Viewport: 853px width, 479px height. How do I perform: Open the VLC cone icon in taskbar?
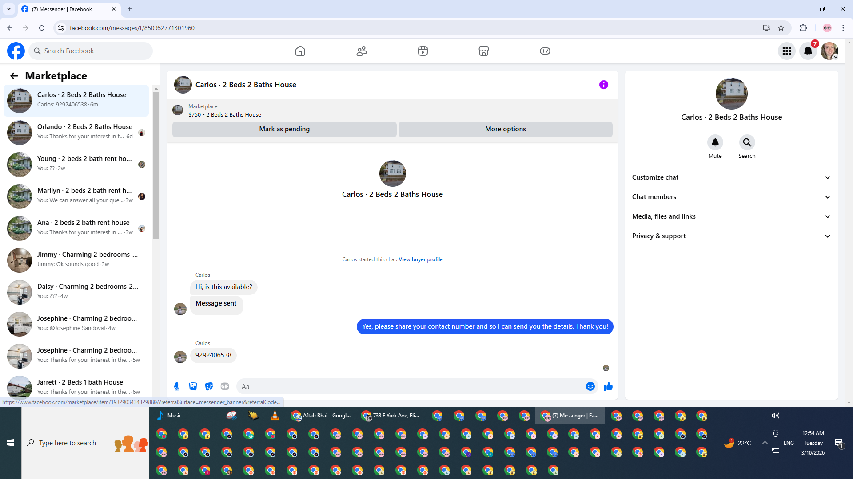[x=275, y=416]
